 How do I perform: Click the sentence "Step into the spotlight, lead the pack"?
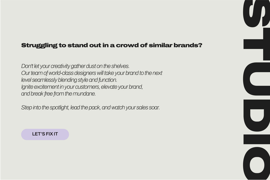click(90, 108)
